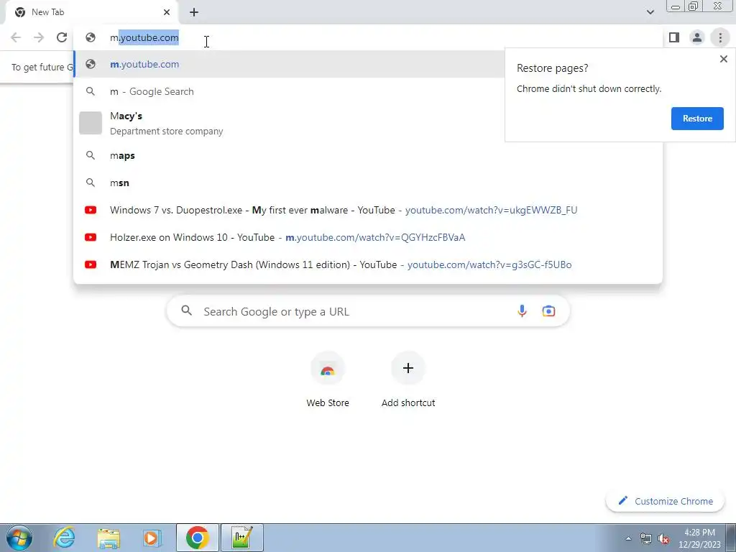The image size is (736, 552).
Task: Open Holzer.exe on Windows 10 history entry
Action: (368, 237)
